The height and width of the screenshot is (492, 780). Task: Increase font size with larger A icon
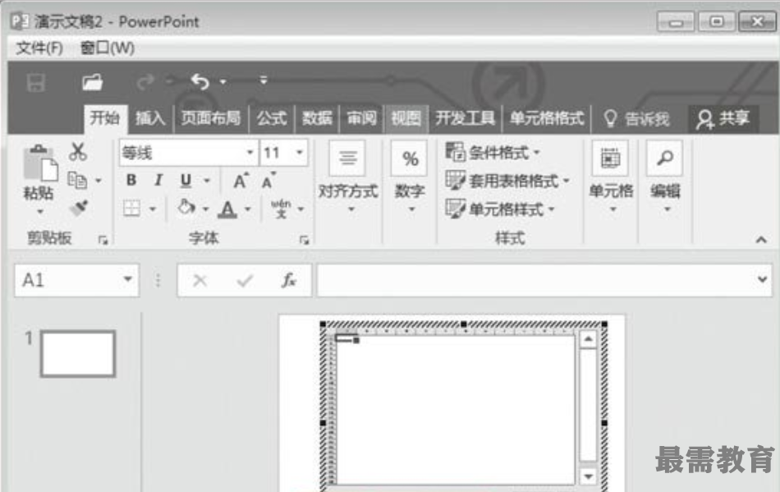[241, 181]
